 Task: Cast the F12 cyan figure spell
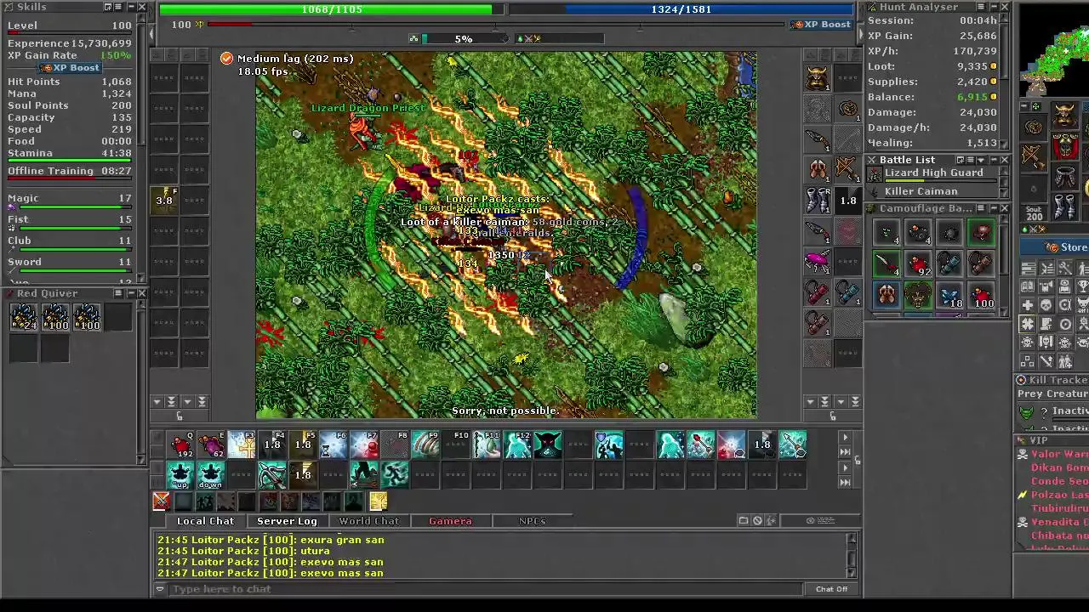point(517,444)
